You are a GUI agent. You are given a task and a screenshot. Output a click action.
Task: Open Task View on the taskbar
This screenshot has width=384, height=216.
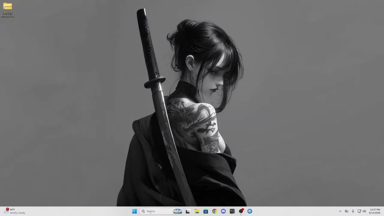[x=188, y=211]
